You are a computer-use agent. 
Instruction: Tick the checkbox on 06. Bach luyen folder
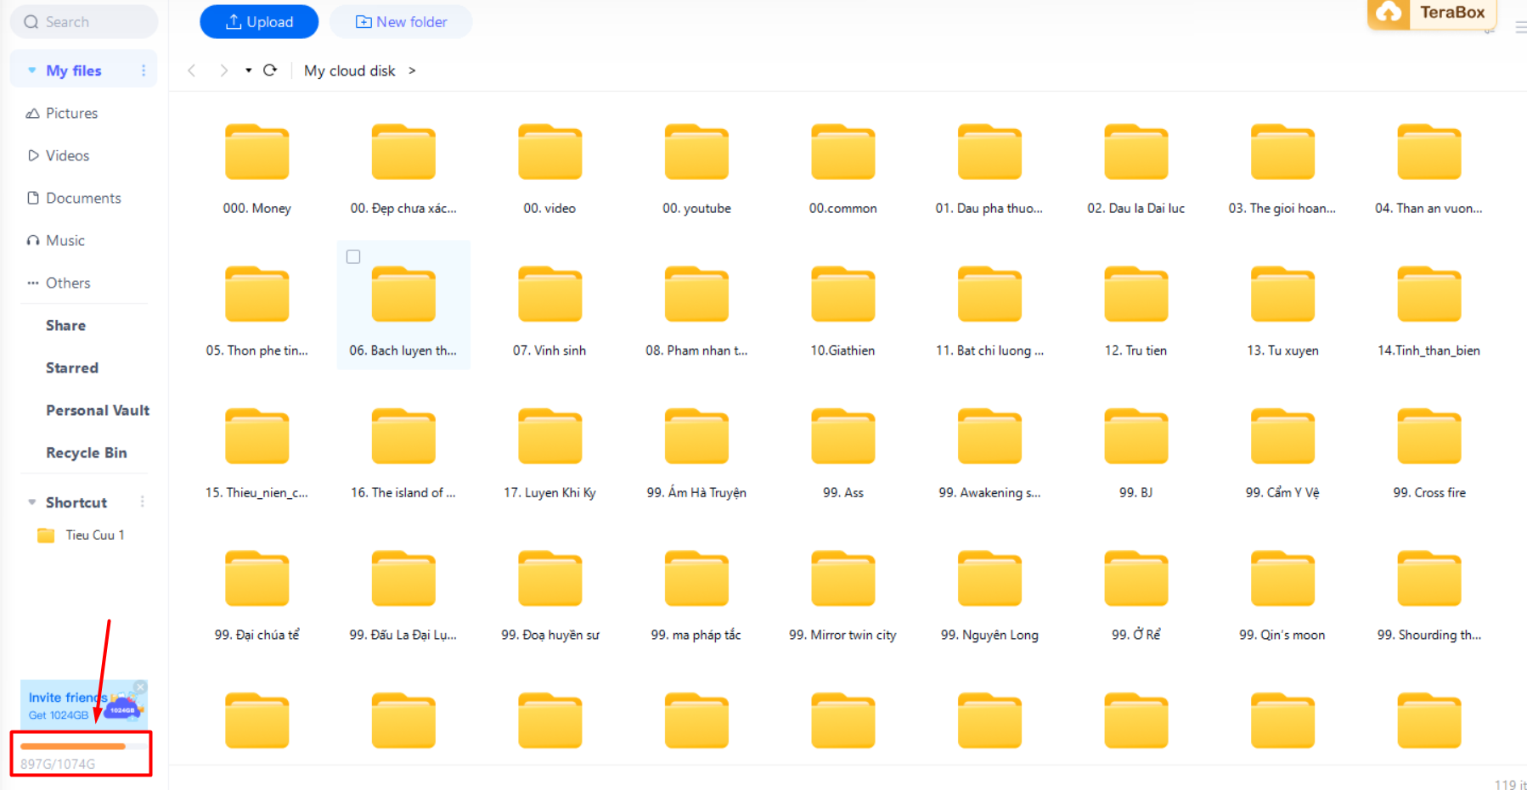tap(353, 256)
